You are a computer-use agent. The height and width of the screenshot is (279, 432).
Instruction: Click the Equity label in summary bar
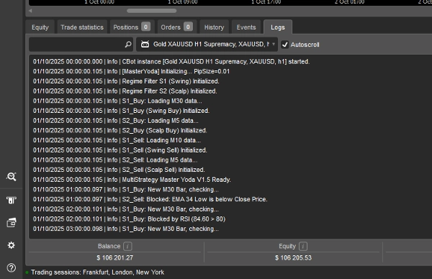287,246
